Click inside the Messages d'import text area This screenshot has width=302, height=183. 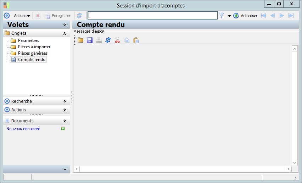(x=183, y=105)
